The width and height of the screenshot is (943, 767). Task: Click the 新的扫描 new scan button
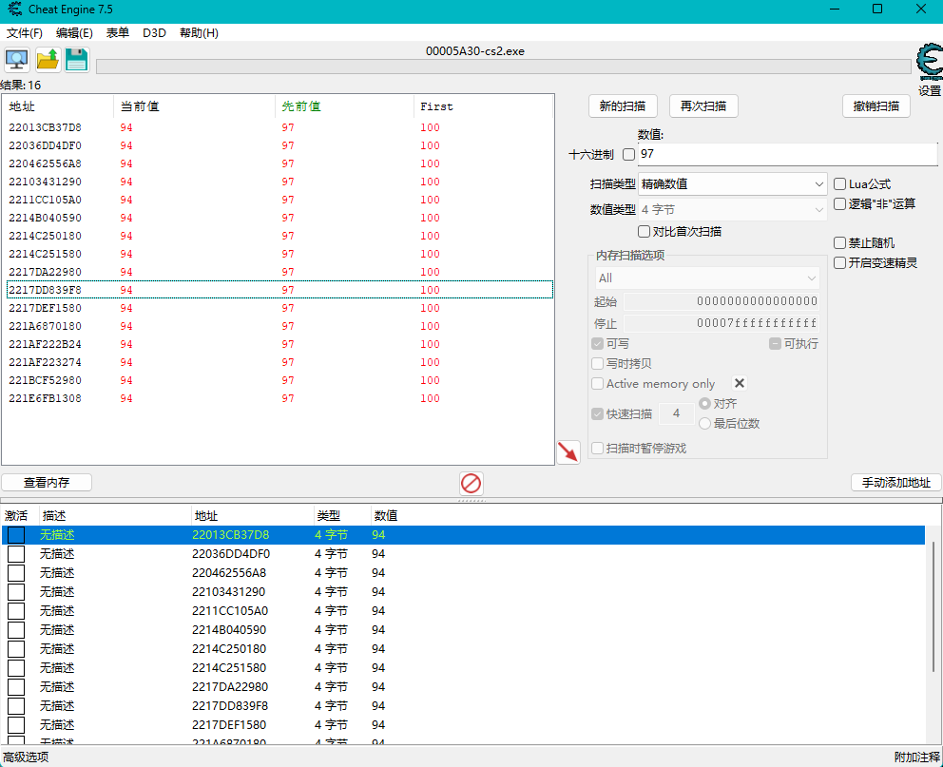(623, 106)
